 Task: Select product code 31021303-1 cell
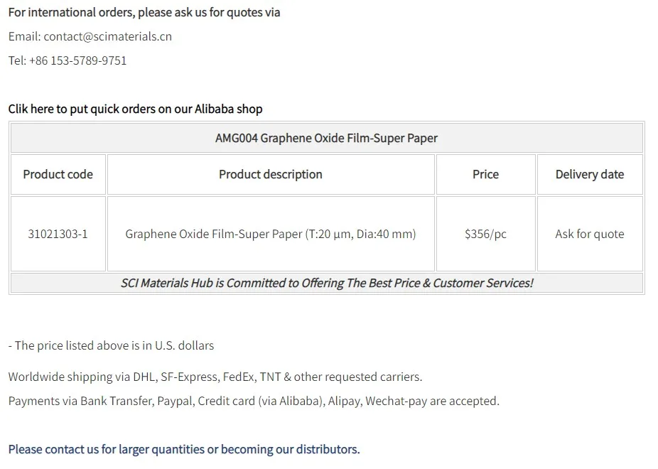(x=58, y=234)
